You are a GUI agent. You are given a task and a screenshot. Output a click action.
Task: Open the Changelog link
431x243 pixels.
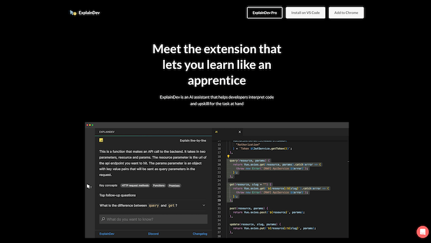199,234
